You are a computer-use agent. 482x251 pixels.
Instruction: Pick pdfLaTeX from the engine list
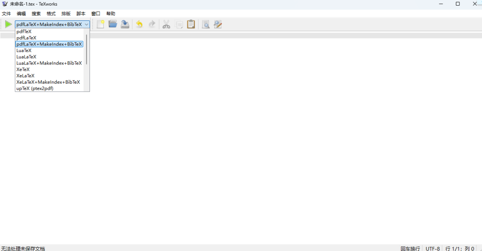[26, 38]
